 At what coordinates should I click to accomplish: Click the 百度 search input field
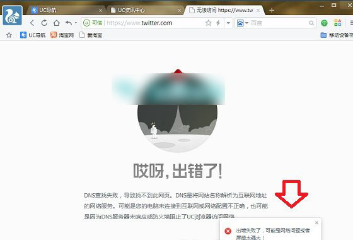click(279, 23)
